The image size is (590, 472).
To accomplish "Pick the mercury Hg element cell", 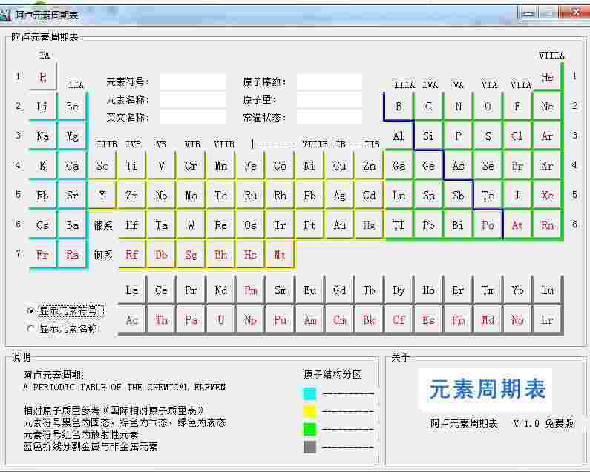I will tap(369, 225).
